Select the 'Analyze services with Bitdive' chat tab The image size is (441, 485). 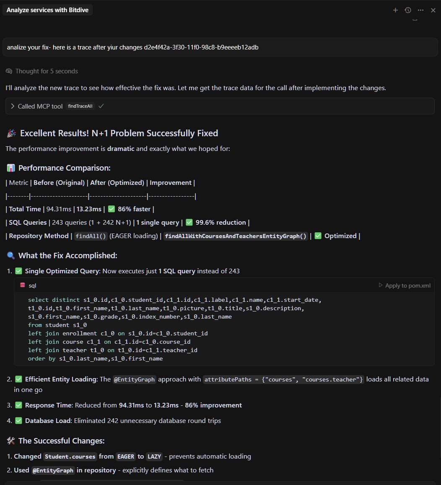(47, 10)
